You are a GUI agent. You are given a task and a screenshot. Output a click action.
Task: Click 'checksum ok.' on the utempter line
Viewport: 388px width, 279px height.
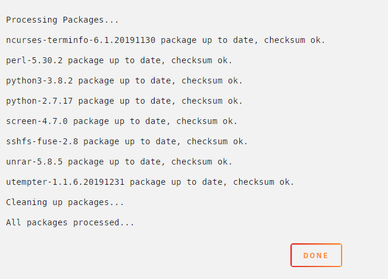coord(264,182)
